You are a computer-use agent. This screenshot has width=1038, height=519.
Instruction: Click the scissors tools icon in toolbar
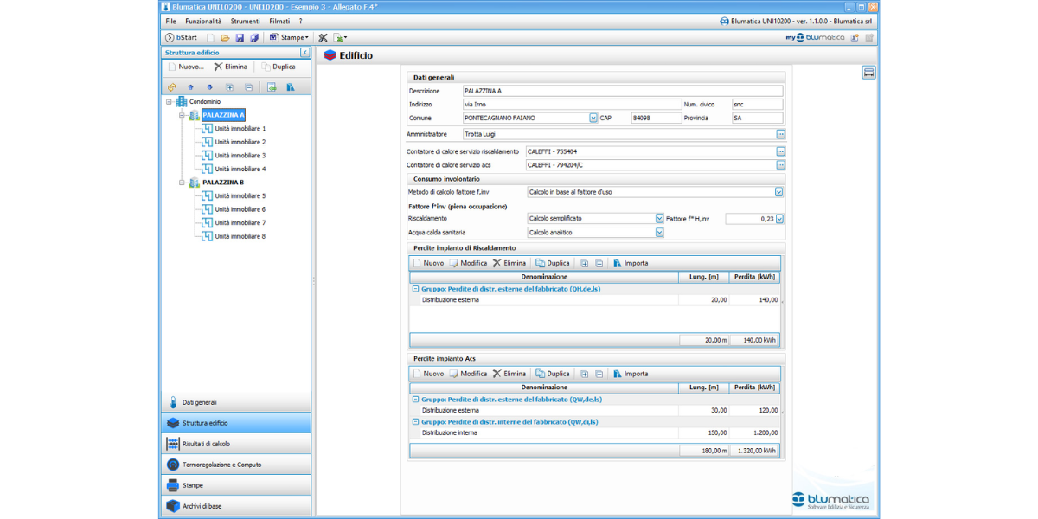[x=323, y=38]
